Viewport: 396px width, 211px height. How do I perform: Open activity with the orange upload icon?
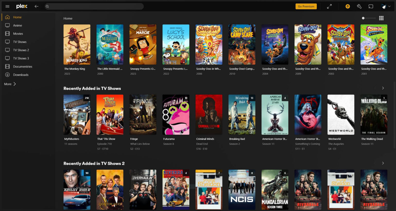(x=347, y=6)
